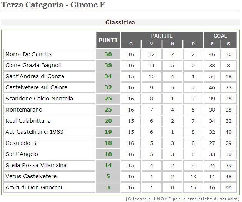Click the V wins column header
This screenshot has height=202, width=242.
coord(152,44)
